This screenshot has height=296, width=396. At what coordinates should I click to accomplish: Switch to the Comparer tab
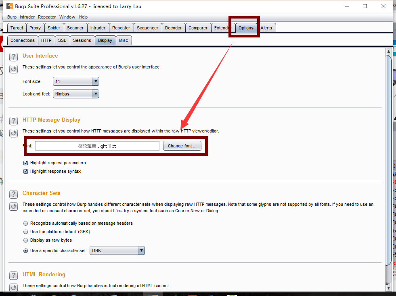pyautogui.click(x=198, y=28)
